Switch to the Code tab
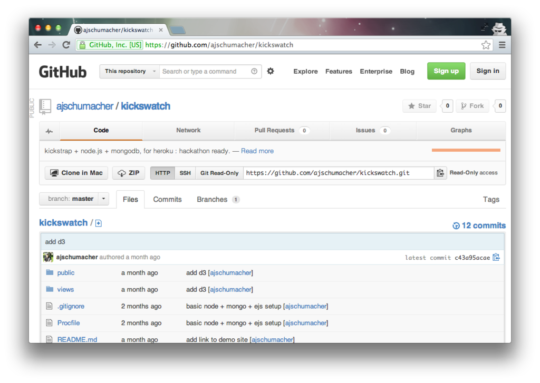 (101, 131)
